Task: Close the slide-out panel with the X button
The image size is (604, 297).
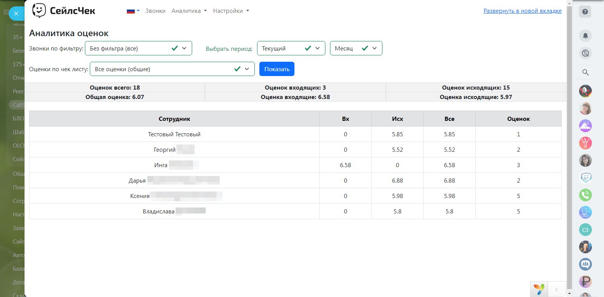Action: tap(16, 14)
